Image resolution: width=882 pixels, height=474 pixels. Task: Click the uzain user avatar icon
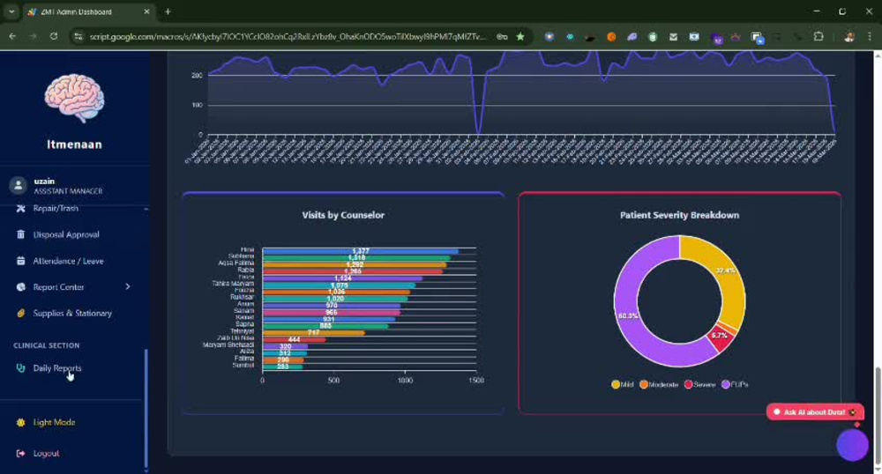point(18,185)
